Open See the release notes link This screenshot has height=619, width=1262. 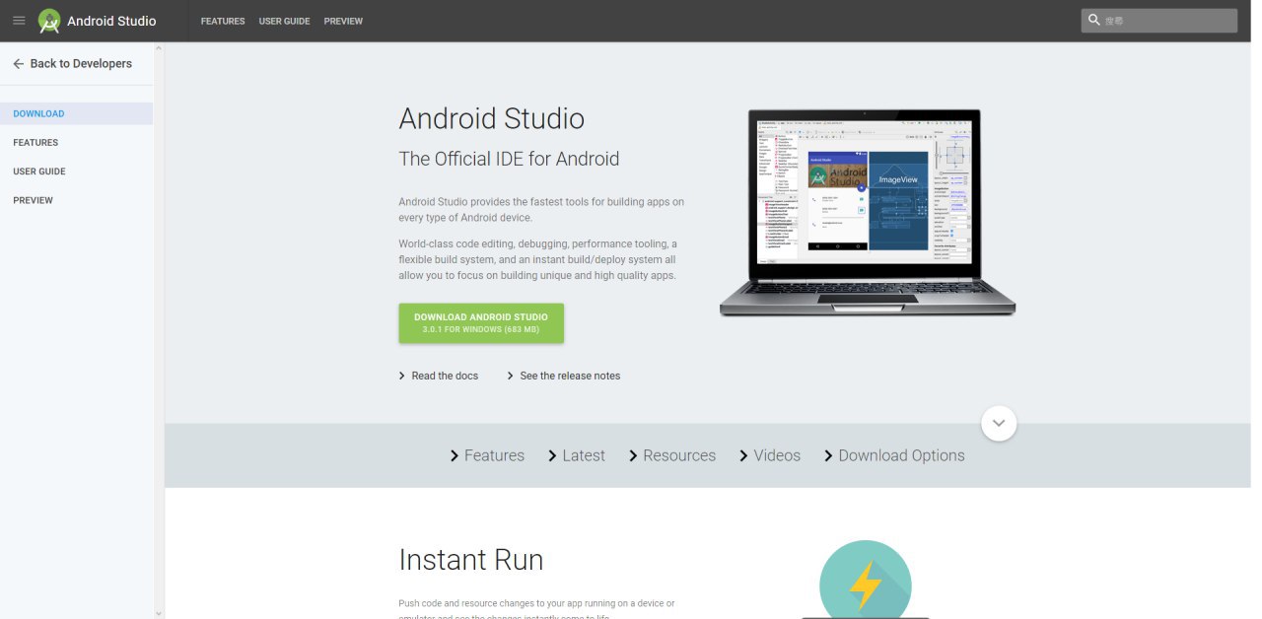pyautogui.click(x=570, y=376)
